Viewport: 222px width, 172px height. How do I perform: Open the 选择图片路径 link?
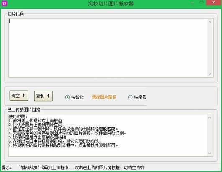click(104, 97)
